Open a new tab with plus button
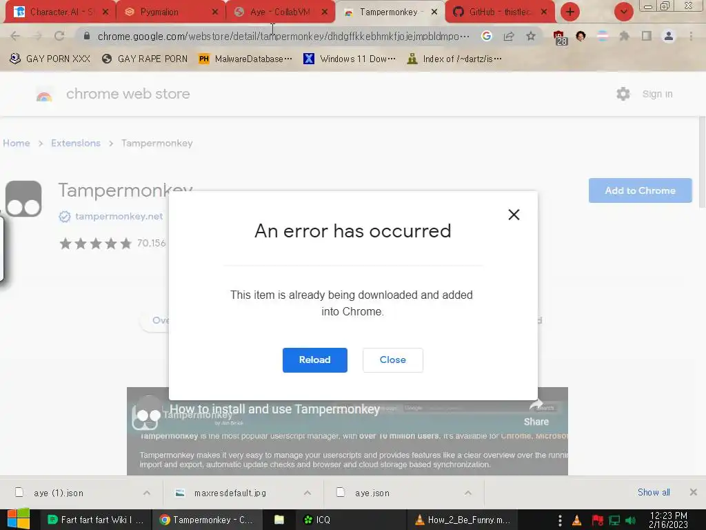Image resolution: width=706 pixels, height=530 pixels. coord(570,12)
